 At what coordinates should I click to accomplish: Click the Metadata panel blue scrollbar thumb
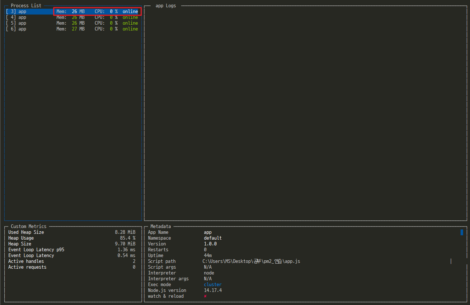pyautogui.click(x=462, y=232)
